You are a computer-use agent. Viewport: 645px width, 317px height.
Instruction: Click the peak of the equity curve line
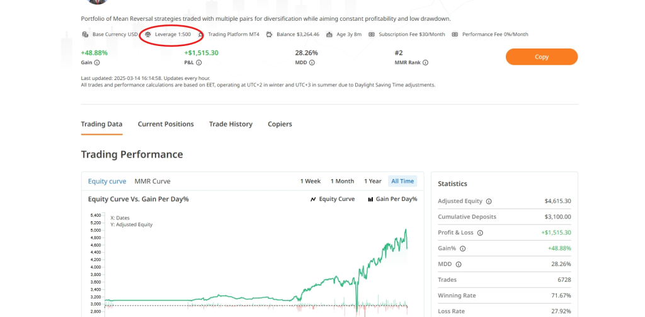click(x=406, y=229)
